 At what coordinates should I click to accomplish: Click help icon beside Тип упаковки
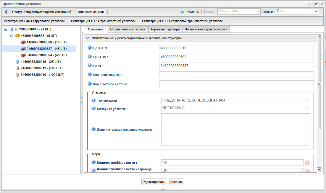pos(94,101)
